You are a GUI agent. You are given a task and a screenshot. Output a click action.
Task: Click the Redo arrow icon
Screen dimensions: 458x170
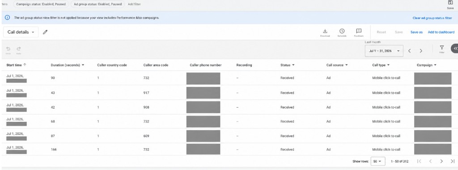[19, 49]
